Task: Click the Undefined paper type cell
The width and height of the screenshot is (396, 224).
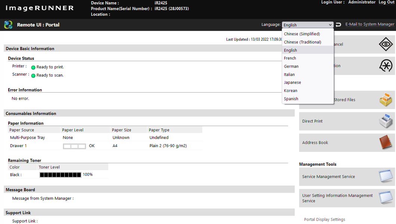Action: coord(159,137)
